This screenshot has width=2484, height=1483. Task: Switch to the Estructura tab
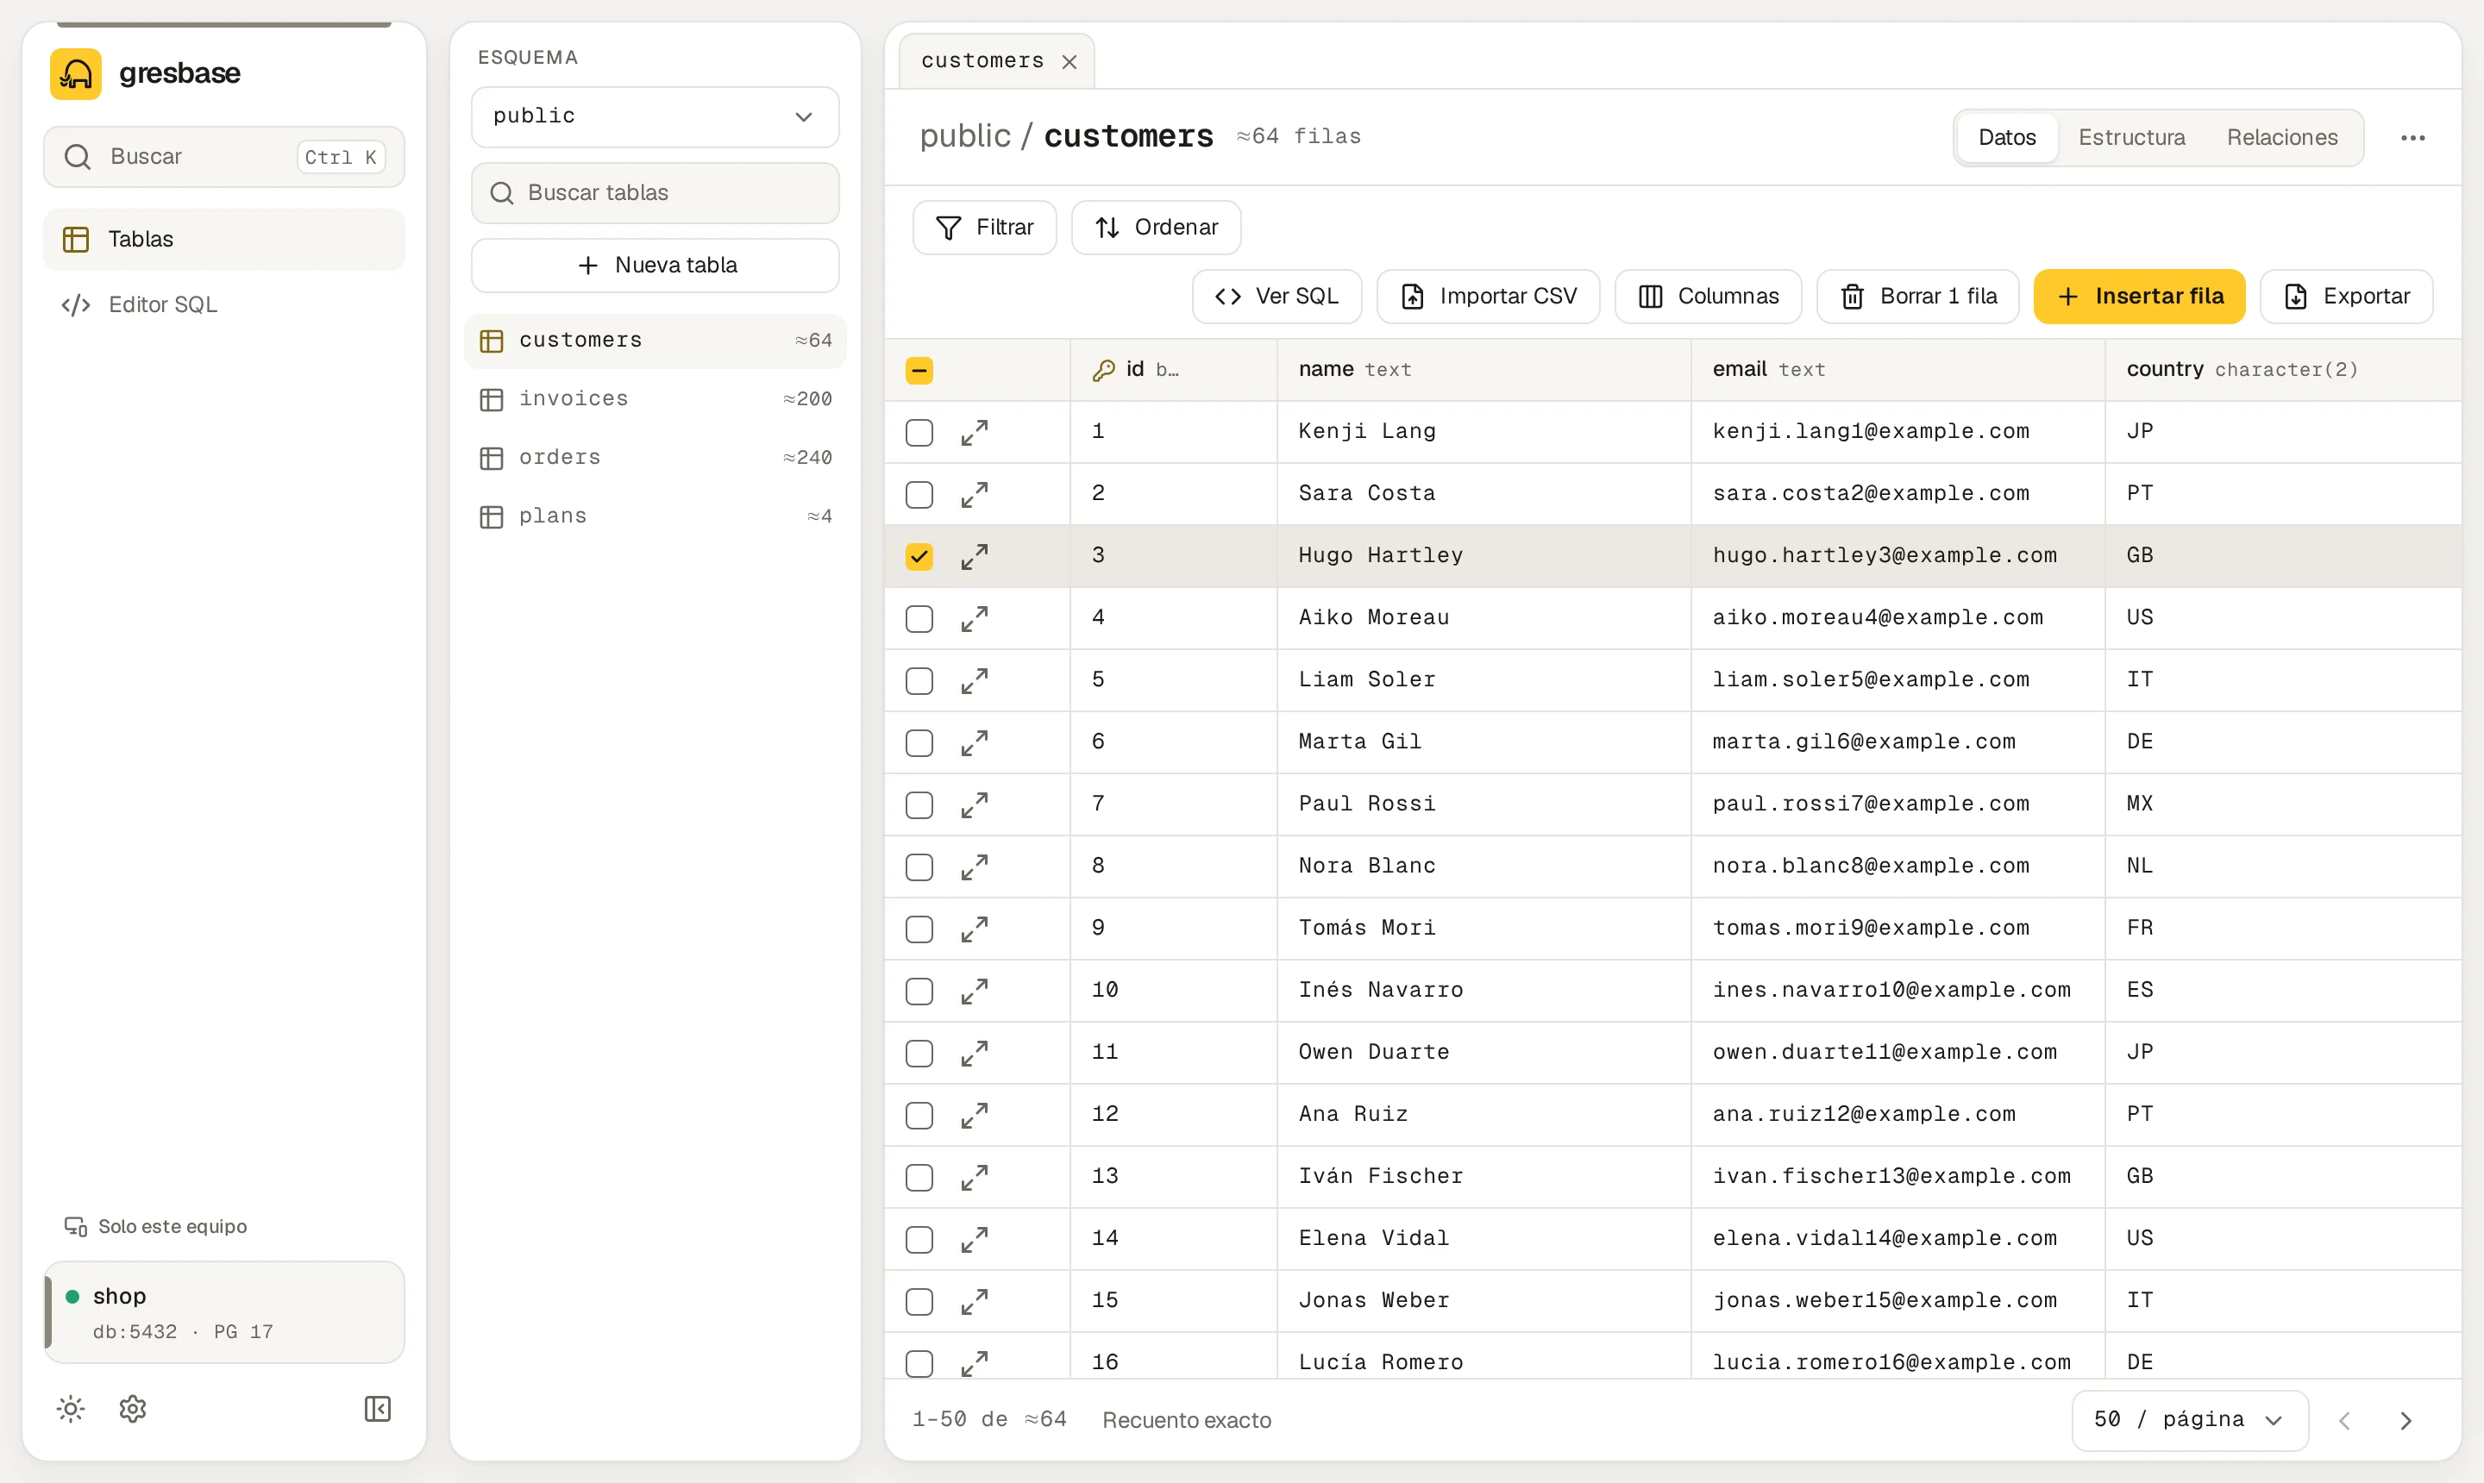(2131, 138)
